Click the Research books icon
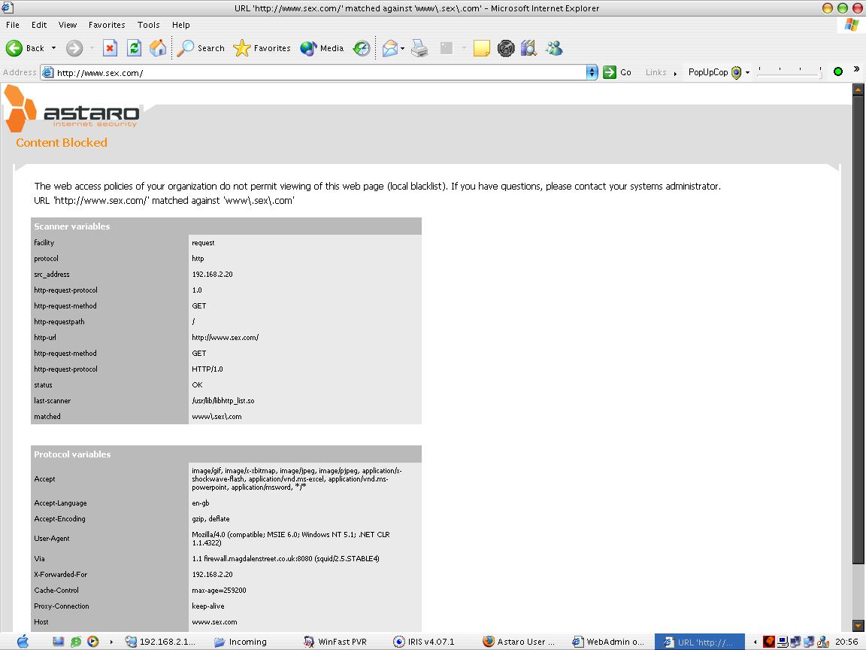 point(529,48)
